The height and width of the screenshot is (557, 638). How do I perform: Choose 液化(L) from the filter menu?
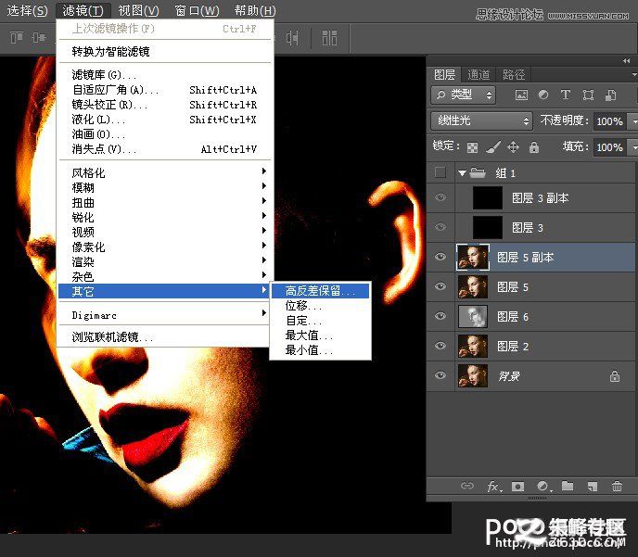click(165, 120)
